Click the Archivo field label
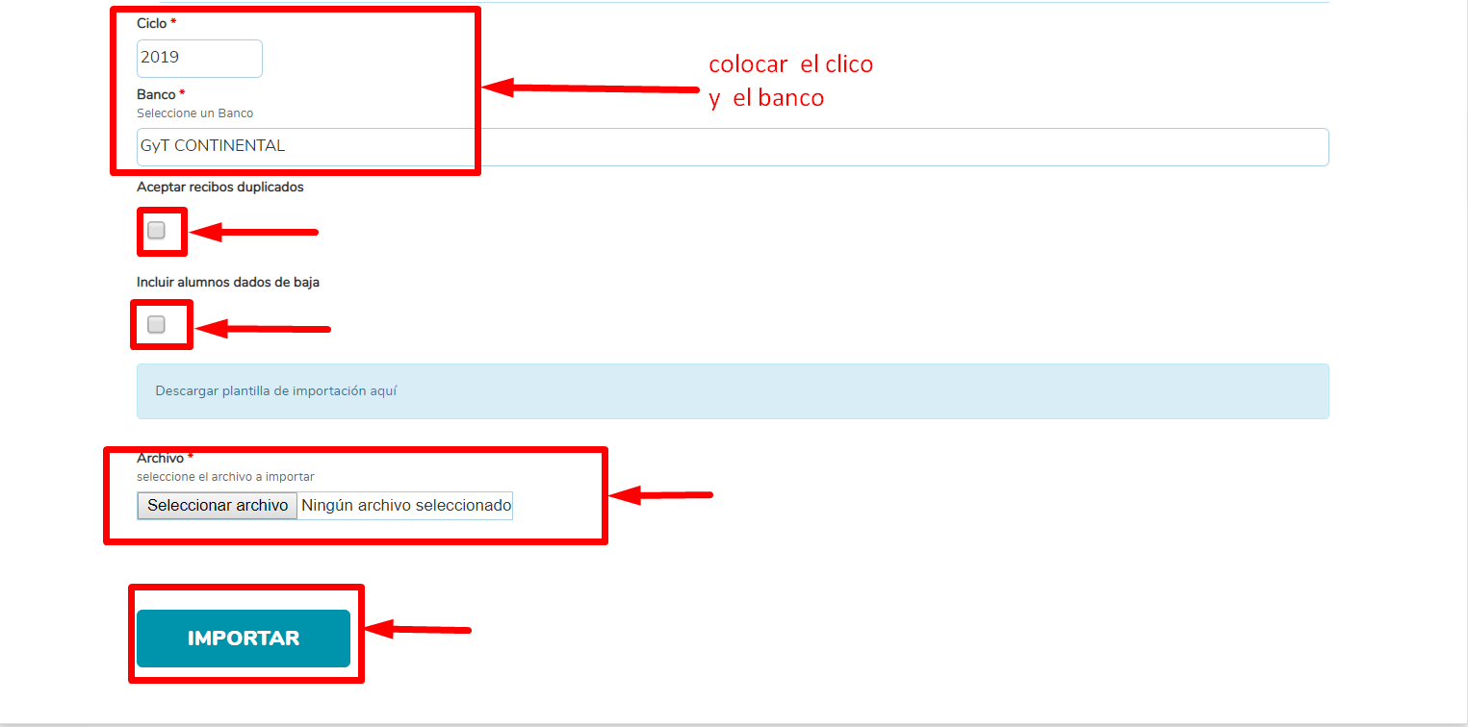The width and height of the screenshot is (1468, 727). (x=160, y=458)
